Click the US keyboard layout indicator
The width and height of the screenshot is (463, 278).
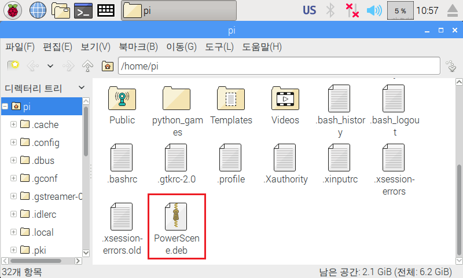click(x=309, y=10)
